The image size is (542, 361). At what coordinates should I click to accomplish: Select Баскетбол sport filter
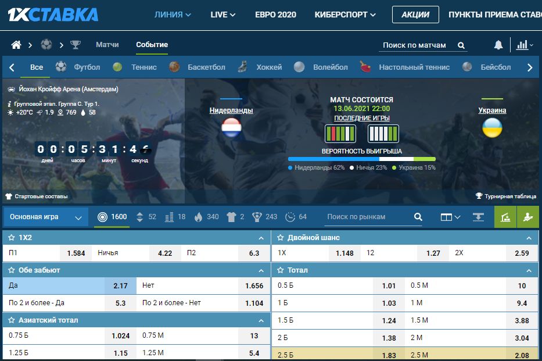[x=197, y=67]
